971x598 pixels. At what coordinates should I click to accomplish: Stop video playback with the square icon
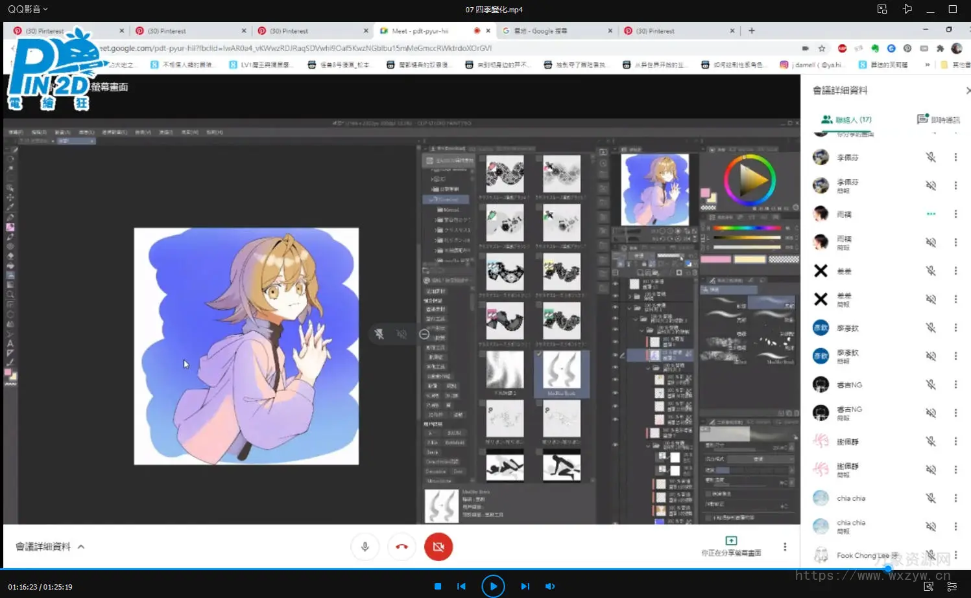pos(438,586)
